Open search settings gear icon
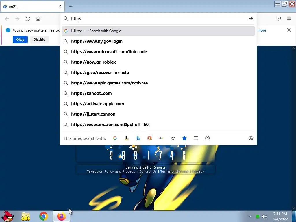This screenshot has height=222, width=296. [251, 138]
